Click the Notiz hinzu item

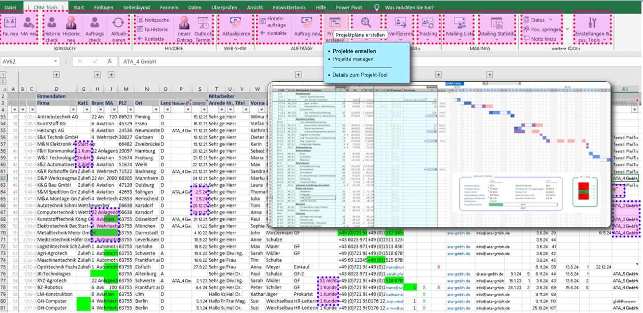(x=539, y=39)
